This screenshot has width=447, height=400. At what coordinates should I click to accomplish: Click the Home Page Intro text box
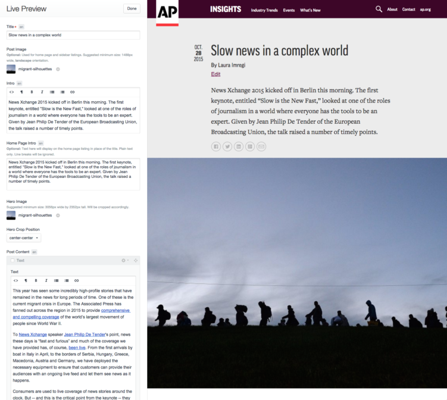coord(73,174)
